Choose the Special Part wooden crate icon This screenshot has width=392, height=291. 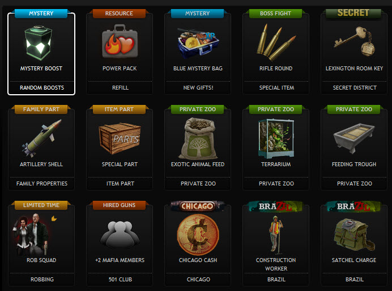click(x=120, y=138)
